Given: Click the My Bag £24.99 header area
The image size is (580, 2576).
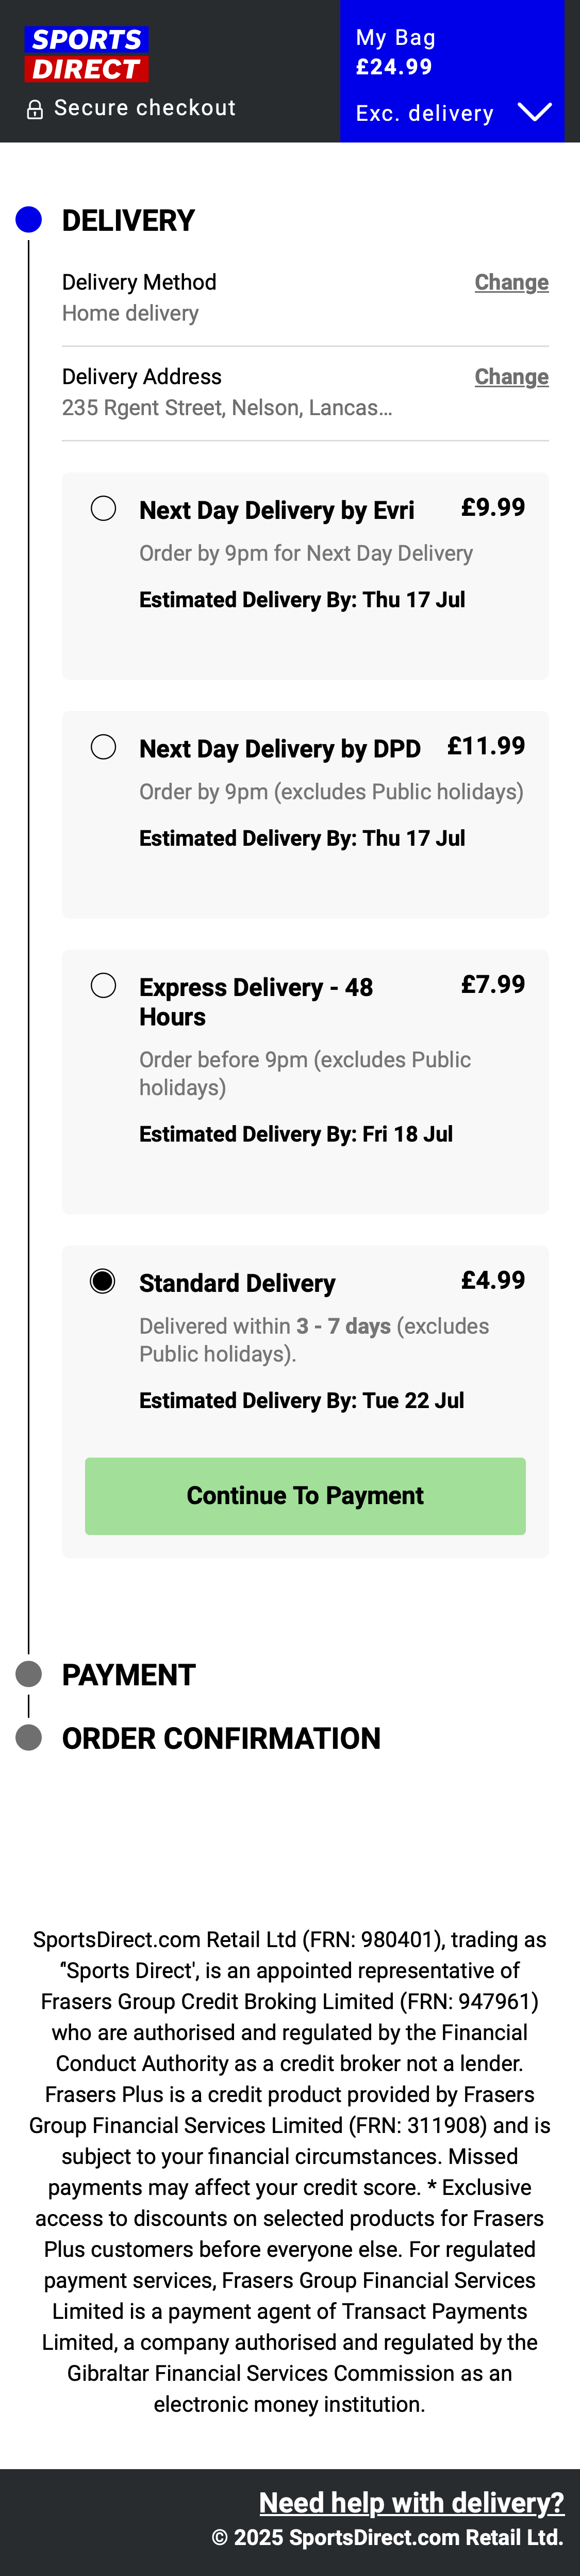Looking at the screenshot, I should [395, 52].
